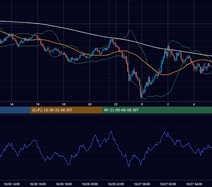Click the '2' hour label on chart axis

point(168,104)
